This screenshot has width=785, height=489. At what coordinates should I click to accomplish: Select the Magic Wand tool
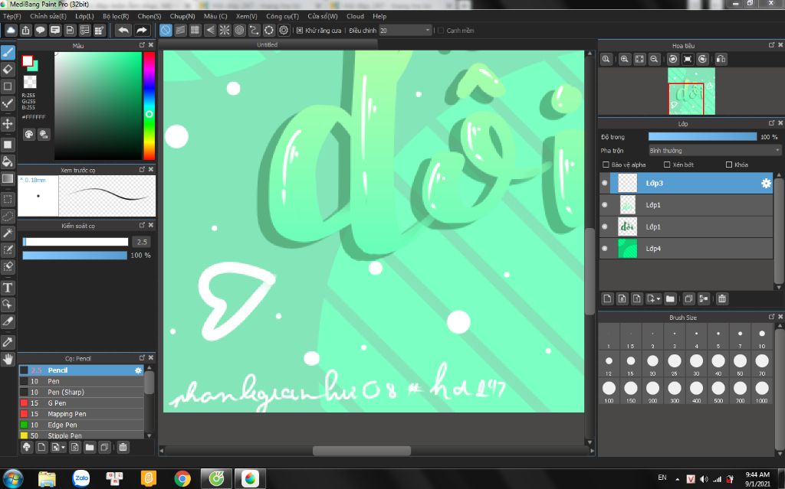[x=8, y=233]
